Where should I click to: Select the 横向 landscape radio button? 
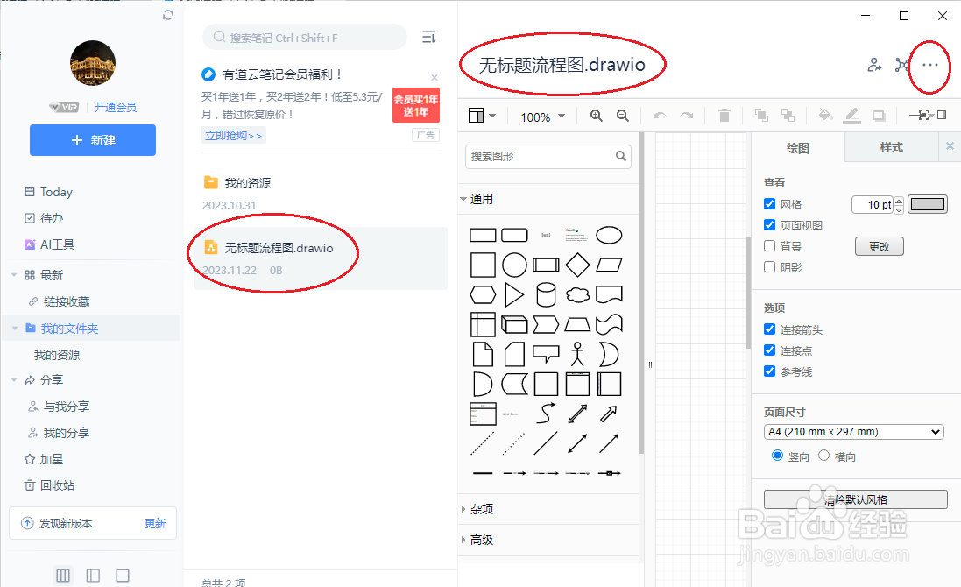pos(823,456)
